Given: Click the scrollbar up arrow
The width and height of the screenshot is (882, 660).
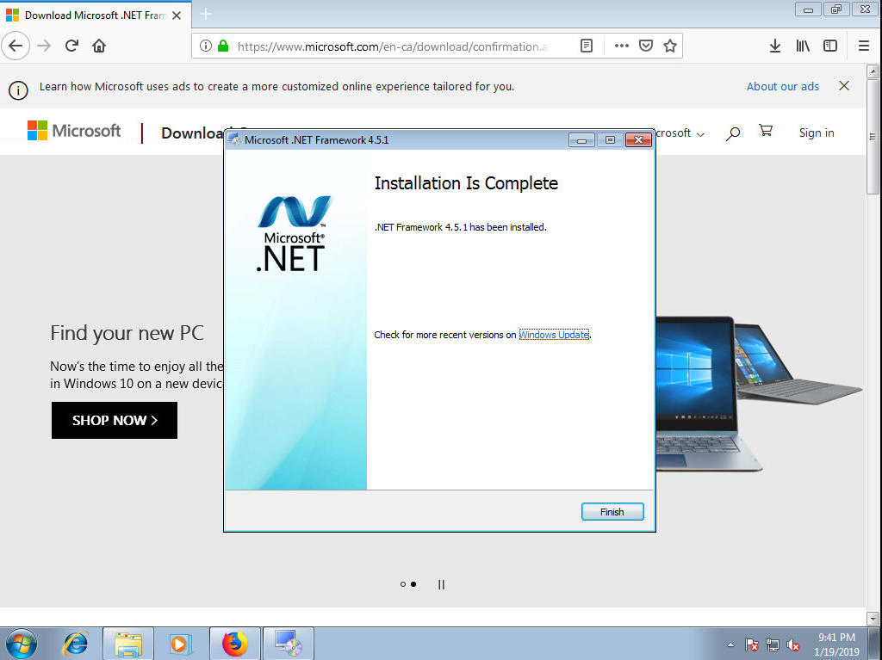Looking at the screenshot, I should [x=873, y=71].
